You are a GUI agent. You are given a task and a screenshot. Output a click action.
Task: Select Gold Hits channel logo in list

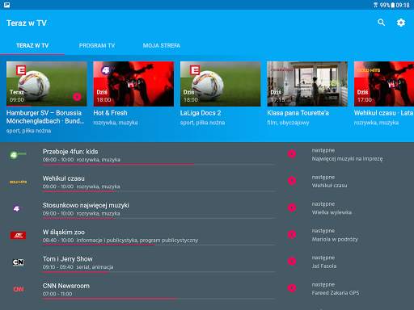(x=18, y=182)
